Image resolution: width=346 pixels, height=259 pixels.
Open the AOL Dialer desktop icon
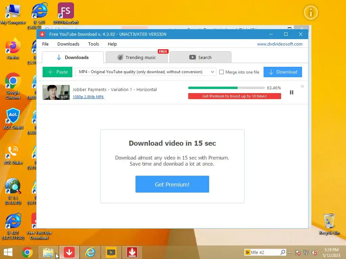point(13,154)
